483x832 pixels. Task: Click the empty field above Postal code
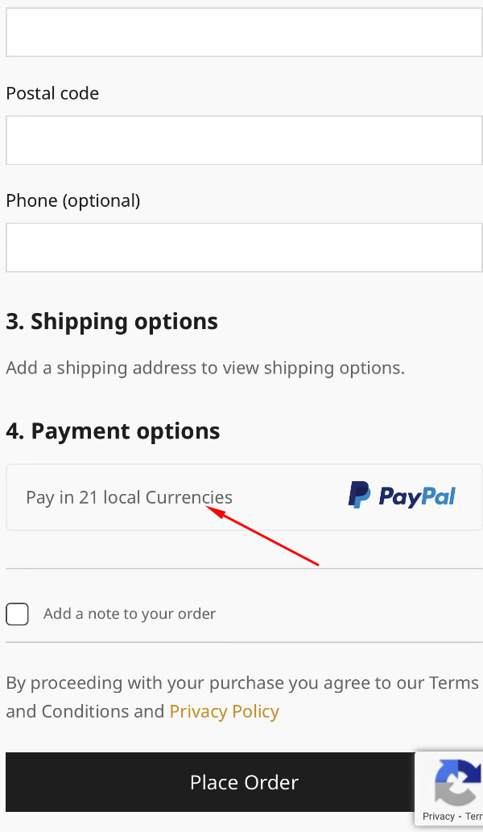pos(244,32)
